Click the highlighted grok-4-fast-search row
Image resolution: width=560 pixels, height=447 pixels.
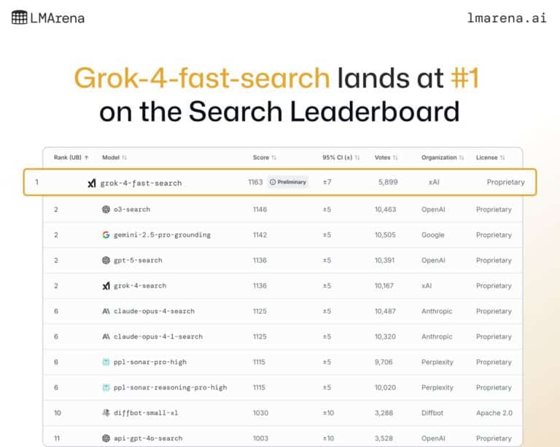(x=280, y=182)
